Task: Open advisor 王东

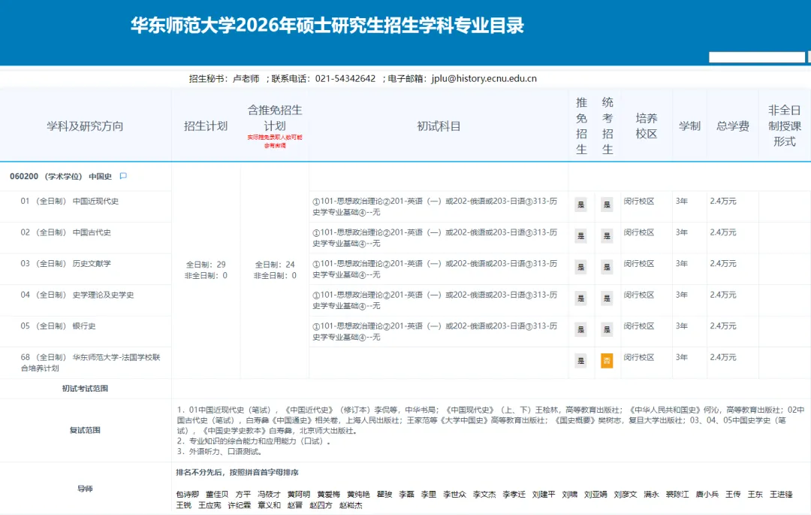Action: tap(755, 495)
